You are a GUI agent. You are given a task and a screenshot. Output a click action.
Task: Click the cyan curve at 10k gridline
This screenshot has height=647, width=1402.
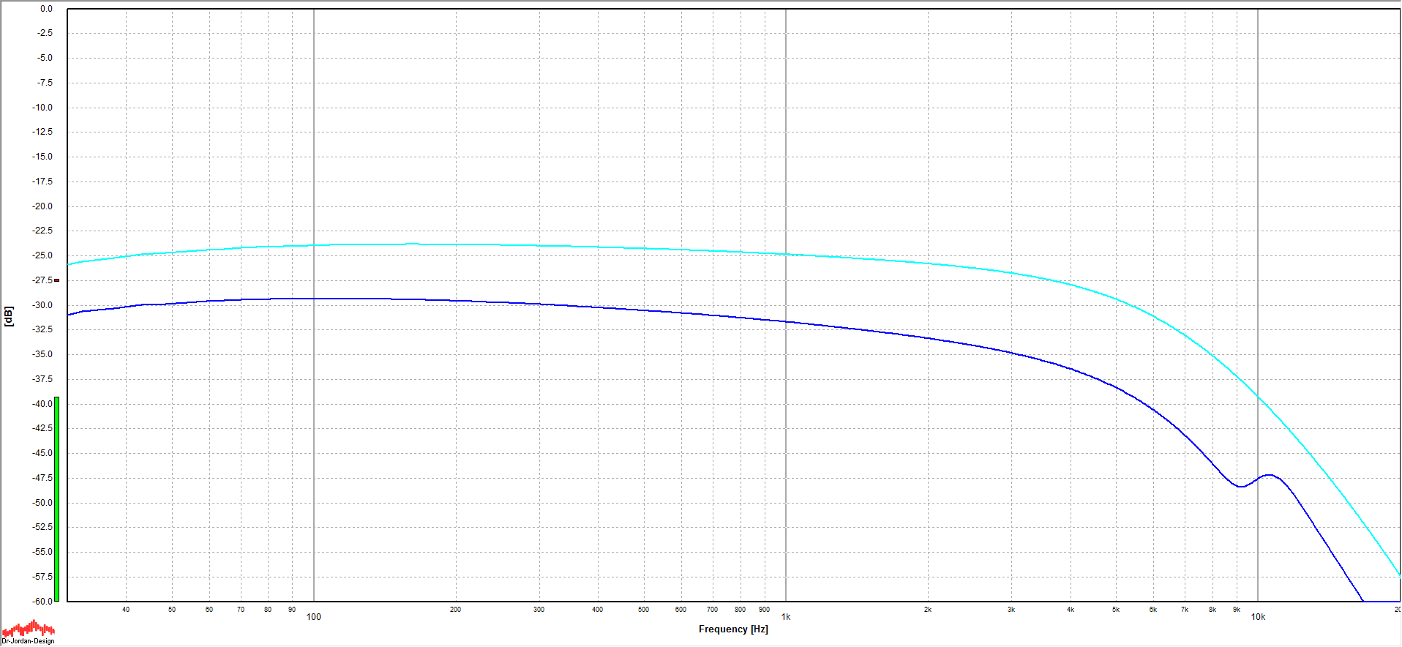tap(1258, 396)
